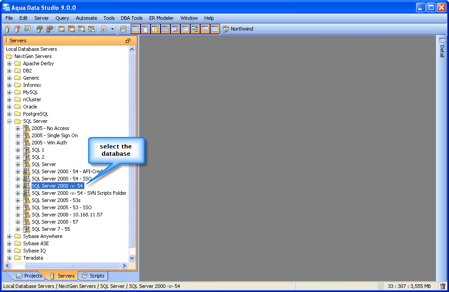449x292 pixels.
Task: Click the restore icon in the Servers panel header
Action: click(x=128, y=40)
